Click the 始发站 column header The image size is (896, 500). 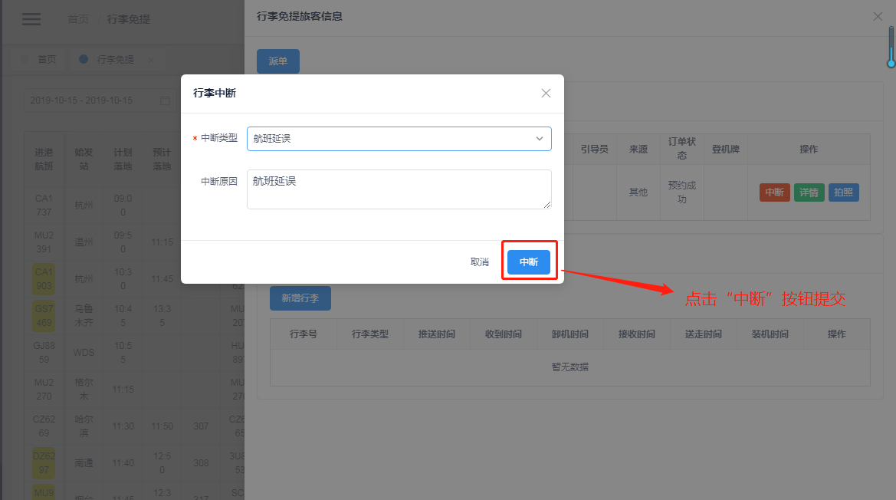(x=84, y=160)
